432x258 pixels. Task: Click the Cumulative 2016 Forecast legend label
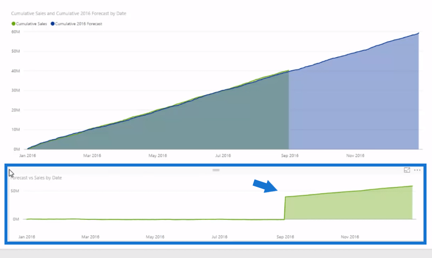point(79,24)
